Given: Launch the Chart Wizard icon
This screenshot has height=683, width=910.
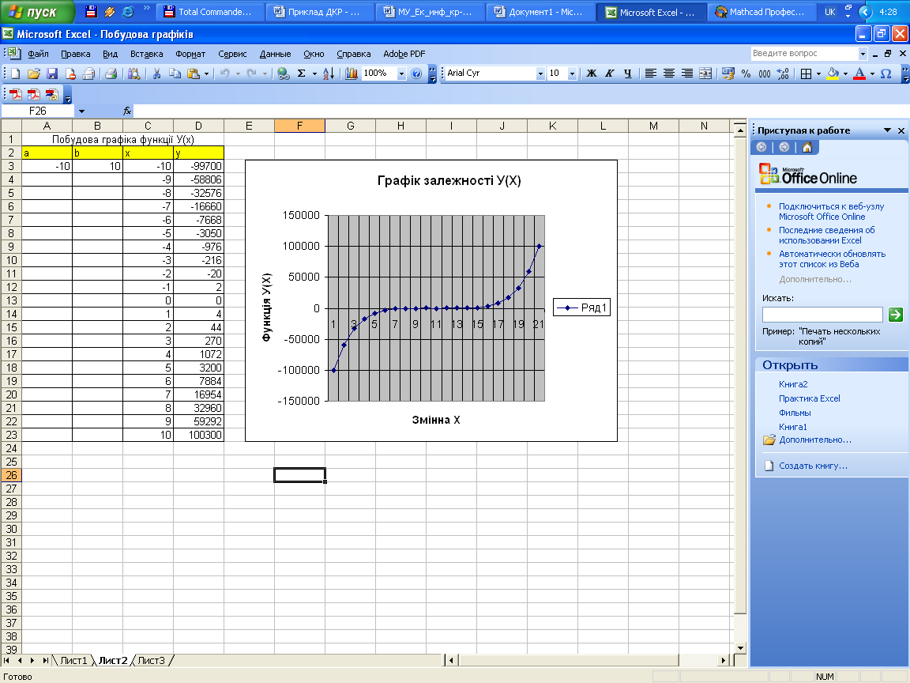Looking at the screenshot, I should point(351,74).
